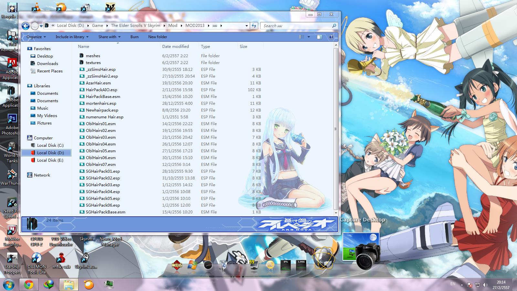Click the system tray volume icon

tap(485, 285)
